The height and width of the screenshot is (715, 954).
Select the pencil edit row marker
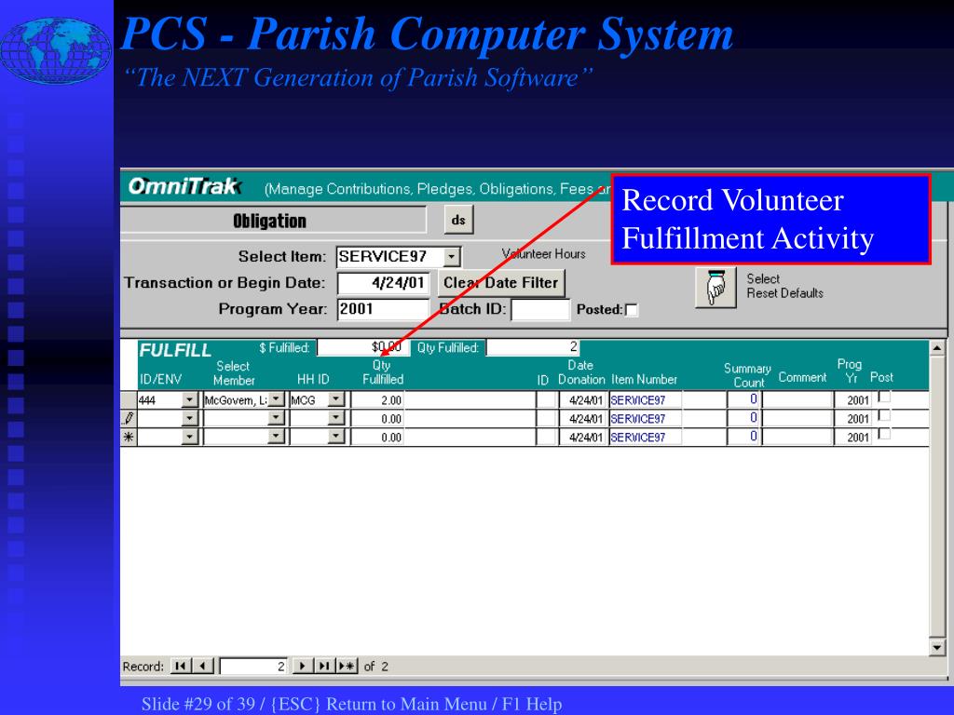[x=129, y=418]
